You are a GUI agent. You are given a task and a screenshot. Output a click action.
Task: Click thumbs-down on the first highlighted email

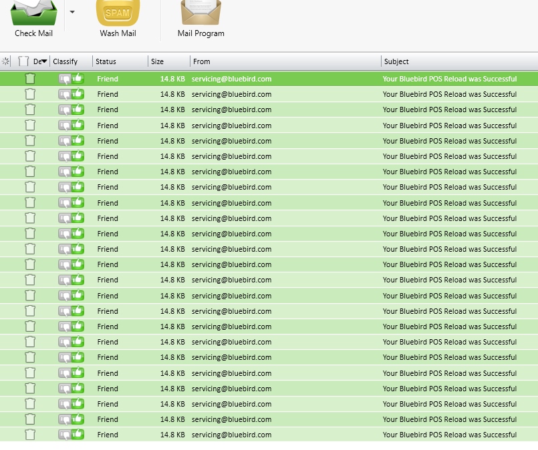[65, 79]
